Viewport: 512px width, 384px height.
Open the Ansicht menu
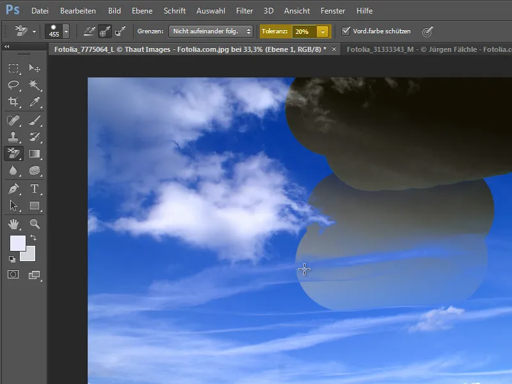297,11
